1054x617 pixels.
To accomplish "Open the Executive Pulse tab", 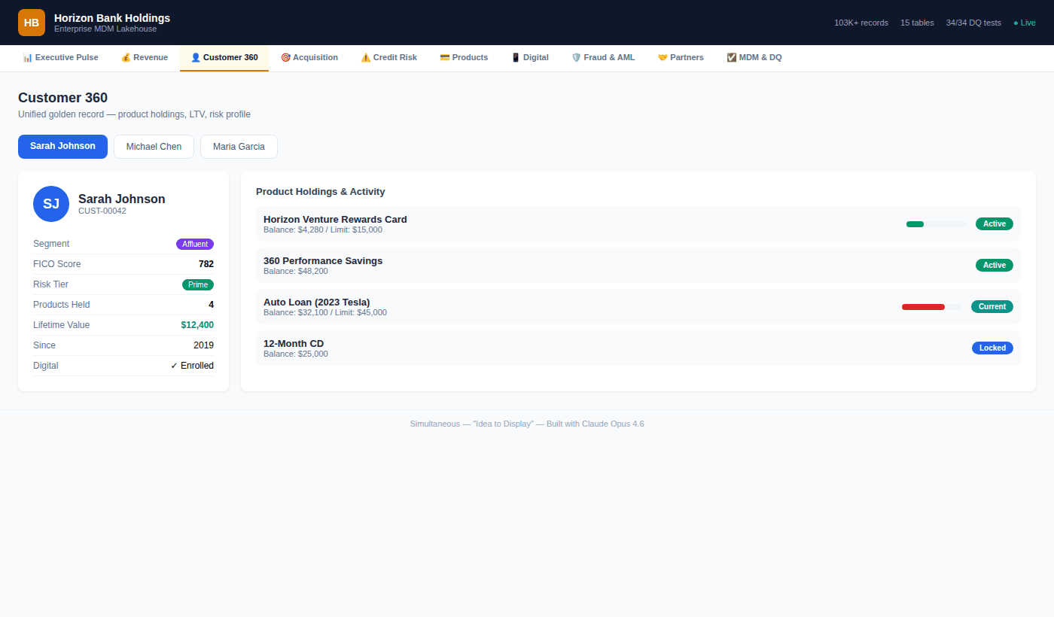I will [x=60, y=57].
